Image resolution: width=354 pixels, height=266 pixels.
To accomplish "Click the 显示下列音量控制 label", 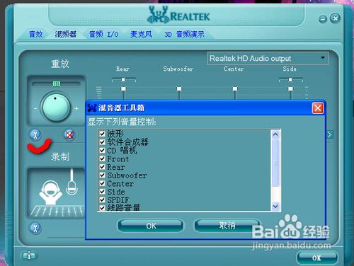I will coord(122,122).
